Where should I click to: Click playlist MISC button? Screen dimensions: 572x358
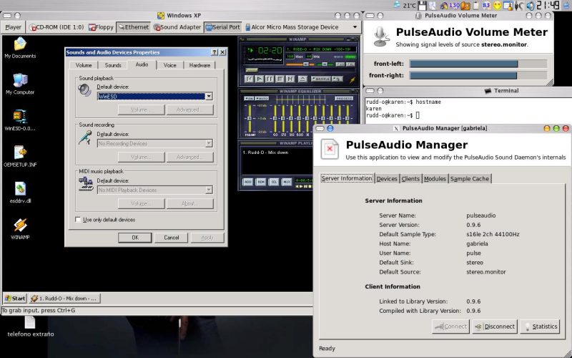[287, 182]
